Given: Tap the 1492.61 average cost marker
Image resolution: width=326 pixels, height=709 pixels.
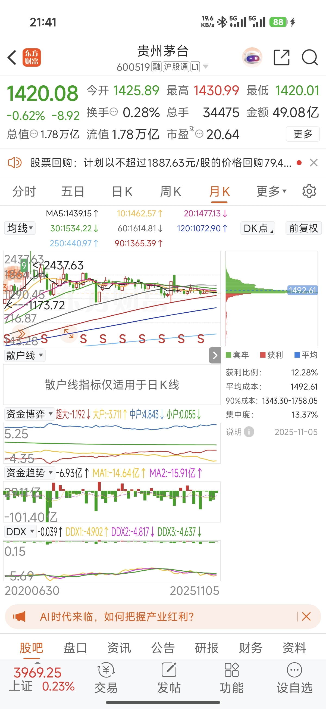Looking at the screenshot, I should point(303,290).
